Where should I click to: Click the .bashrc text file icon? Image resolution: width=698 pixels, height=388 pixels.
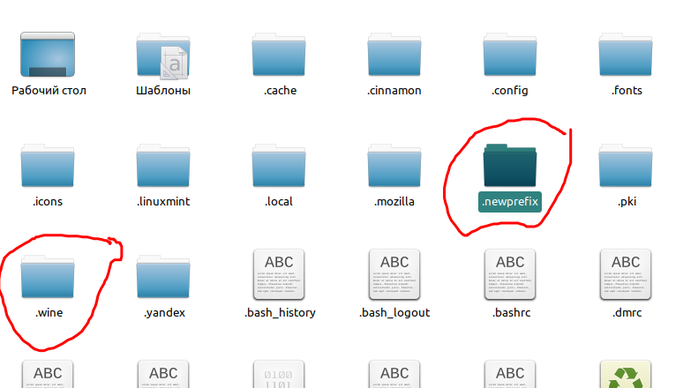[510, 274]
